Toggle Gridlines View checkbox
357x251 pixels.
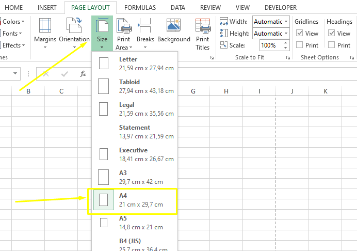pos(299,33)
